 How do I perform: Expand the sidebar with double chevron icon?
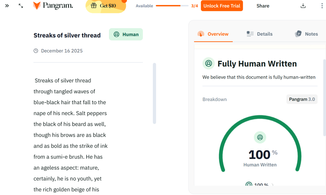(7, 6)
